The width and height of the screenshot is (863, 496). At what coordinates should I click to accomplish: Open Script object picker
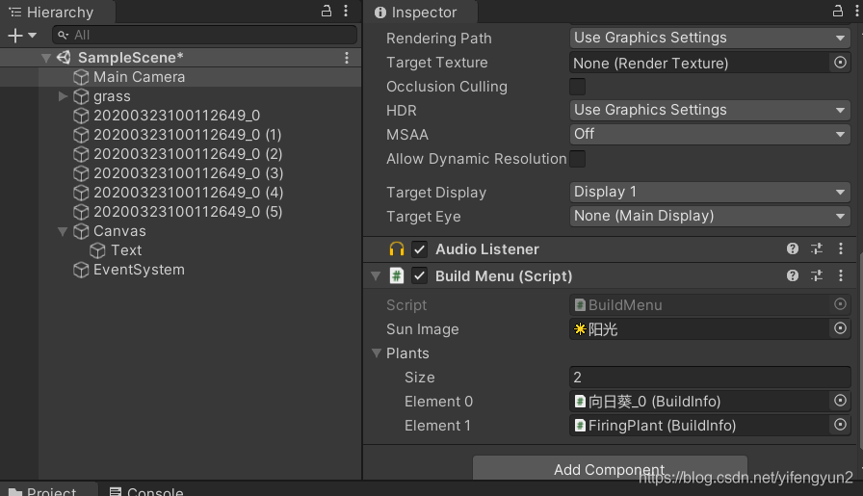pyautogui.click(x=840, y=304)
